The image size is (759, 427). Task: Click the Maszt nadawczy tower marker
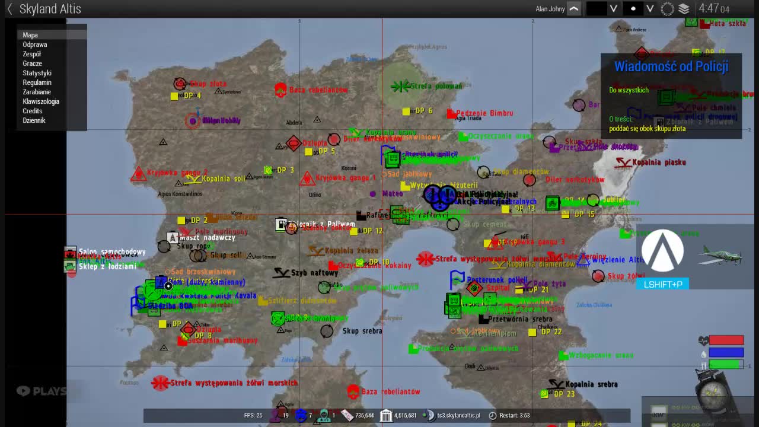[x=172, y=237]
